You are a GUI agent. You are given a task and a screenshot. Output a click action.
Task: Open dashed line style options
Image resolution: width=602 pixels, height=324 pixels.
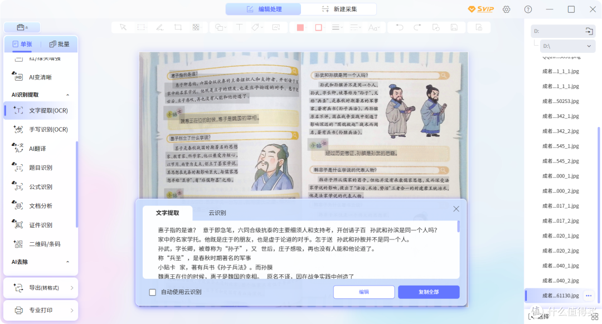click(356, 27)
